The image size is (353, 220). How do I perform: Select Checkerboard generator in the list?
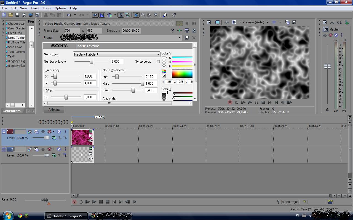pyautogui.click(x=16, y=24)
